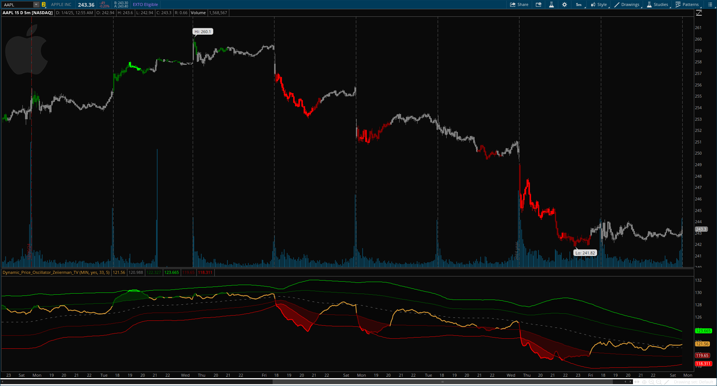Open chart settings gear icon
The height and width of the screenshot is (386, 717).
point(564,4)
